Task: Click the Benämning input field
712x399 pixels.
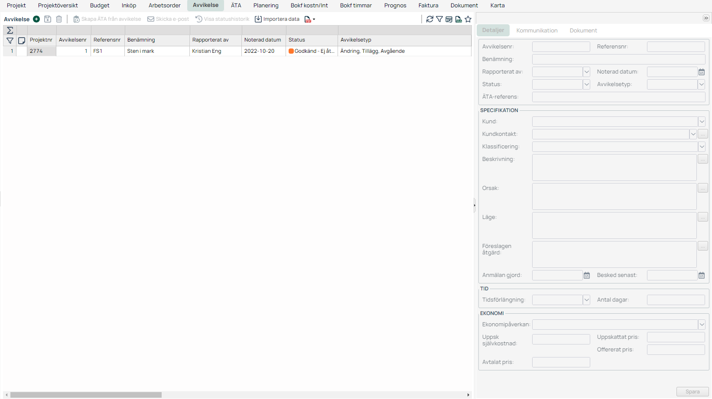Action: pyautogui.click(x=618, y=59)
